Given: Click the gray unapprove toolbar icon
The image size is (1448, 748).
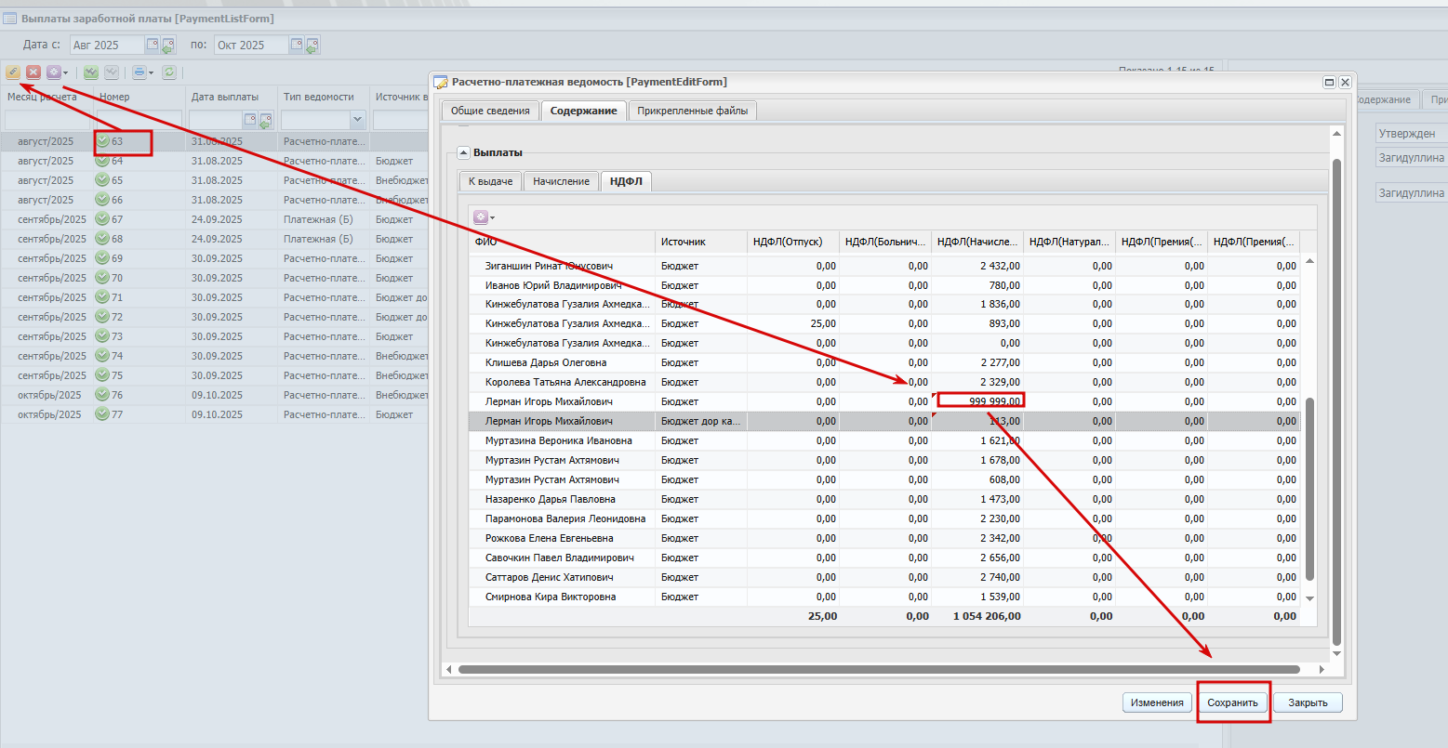Looking at the screenshot, I should point(111,72).
